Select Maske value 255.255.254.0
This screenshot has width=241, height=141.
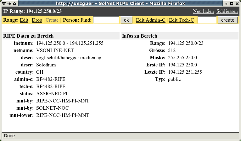pos(182,58)
